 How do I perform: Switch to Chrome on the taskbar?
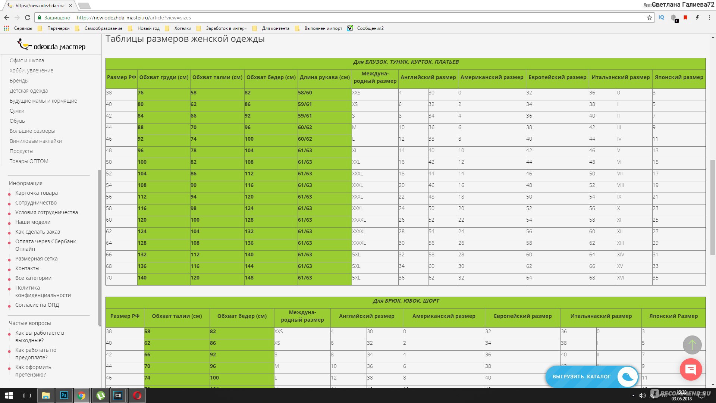82,396
